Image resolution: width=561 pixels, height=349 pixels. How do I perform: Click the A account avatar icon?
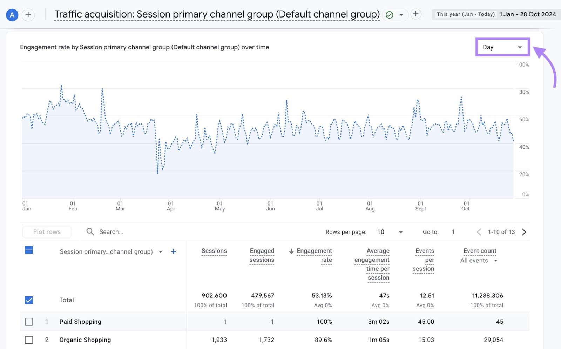(12, 15)
